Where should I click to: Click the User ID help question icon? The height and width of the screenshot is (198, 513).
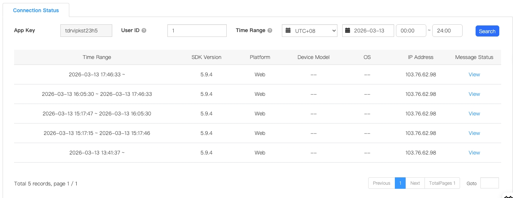[144, 31]
